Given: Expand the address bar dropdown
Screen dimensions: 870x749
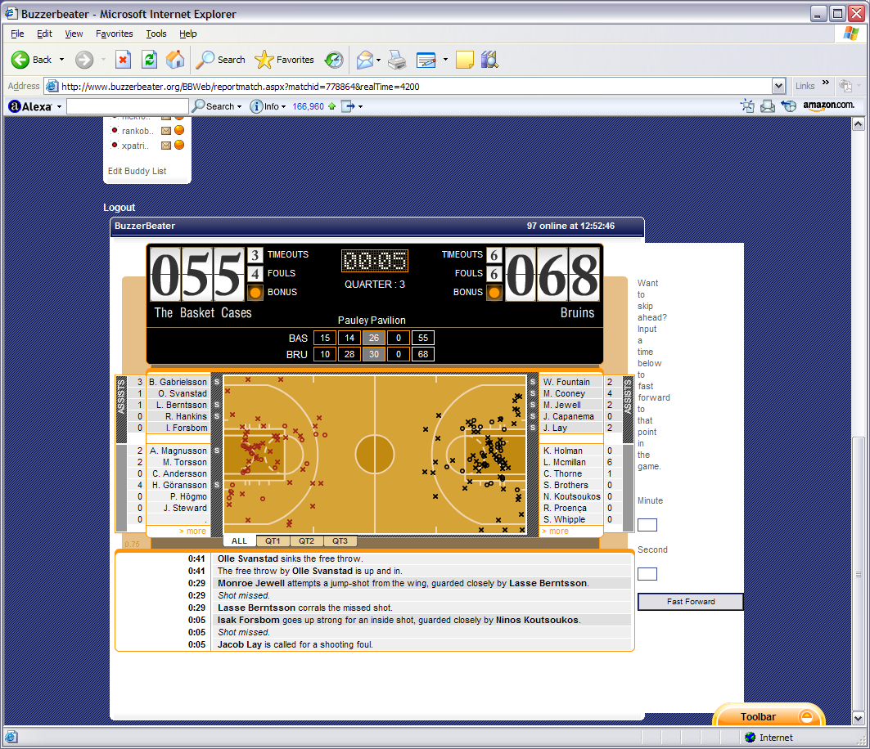Looking at the screenshot, I should 779,86.
